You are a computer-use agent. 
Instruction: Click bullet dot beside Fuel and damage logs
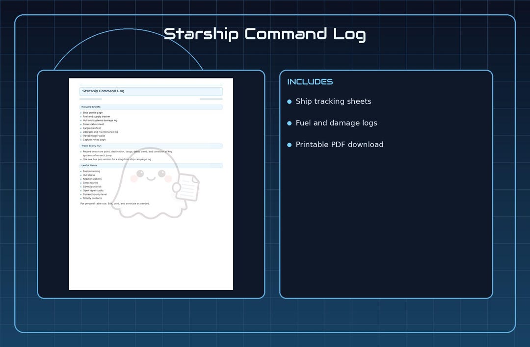tap(290, 123)
